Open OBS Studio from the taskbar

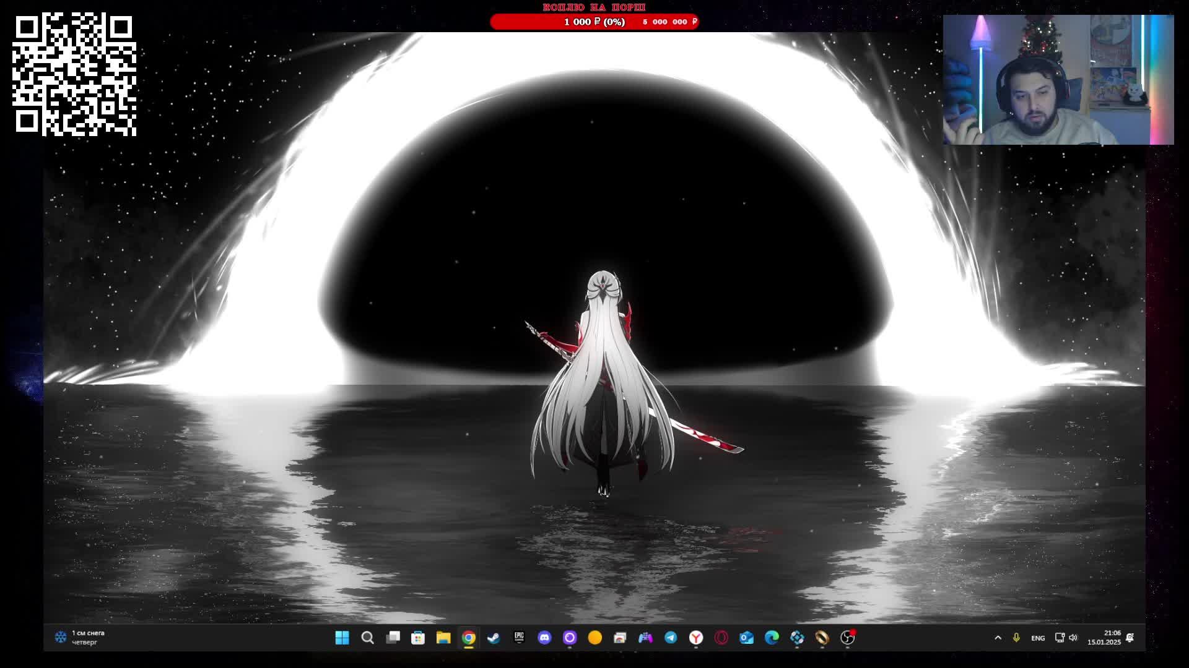[847, 638]
